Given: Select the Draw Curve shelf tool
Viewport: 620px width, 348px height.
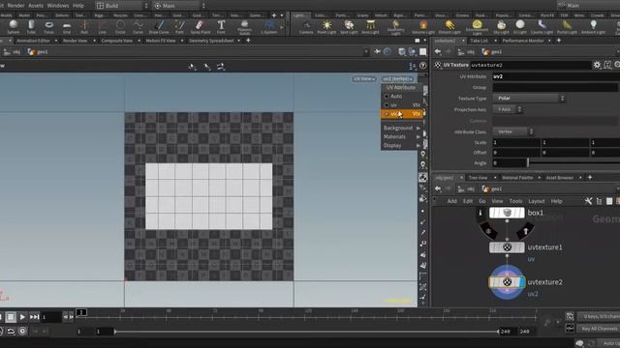Looking at the screenshot, I should coord(159,27).
